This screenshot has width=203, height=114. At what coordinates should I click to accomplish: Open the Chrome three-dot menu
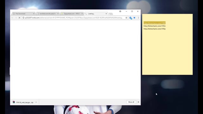click(138, 18)
